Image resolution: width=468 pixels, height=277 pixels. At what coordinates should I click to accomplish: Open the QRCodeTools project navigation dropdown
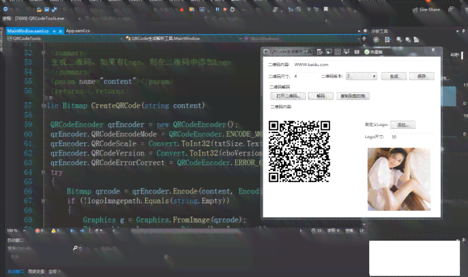pyautogui.click(x=64, y=39)
